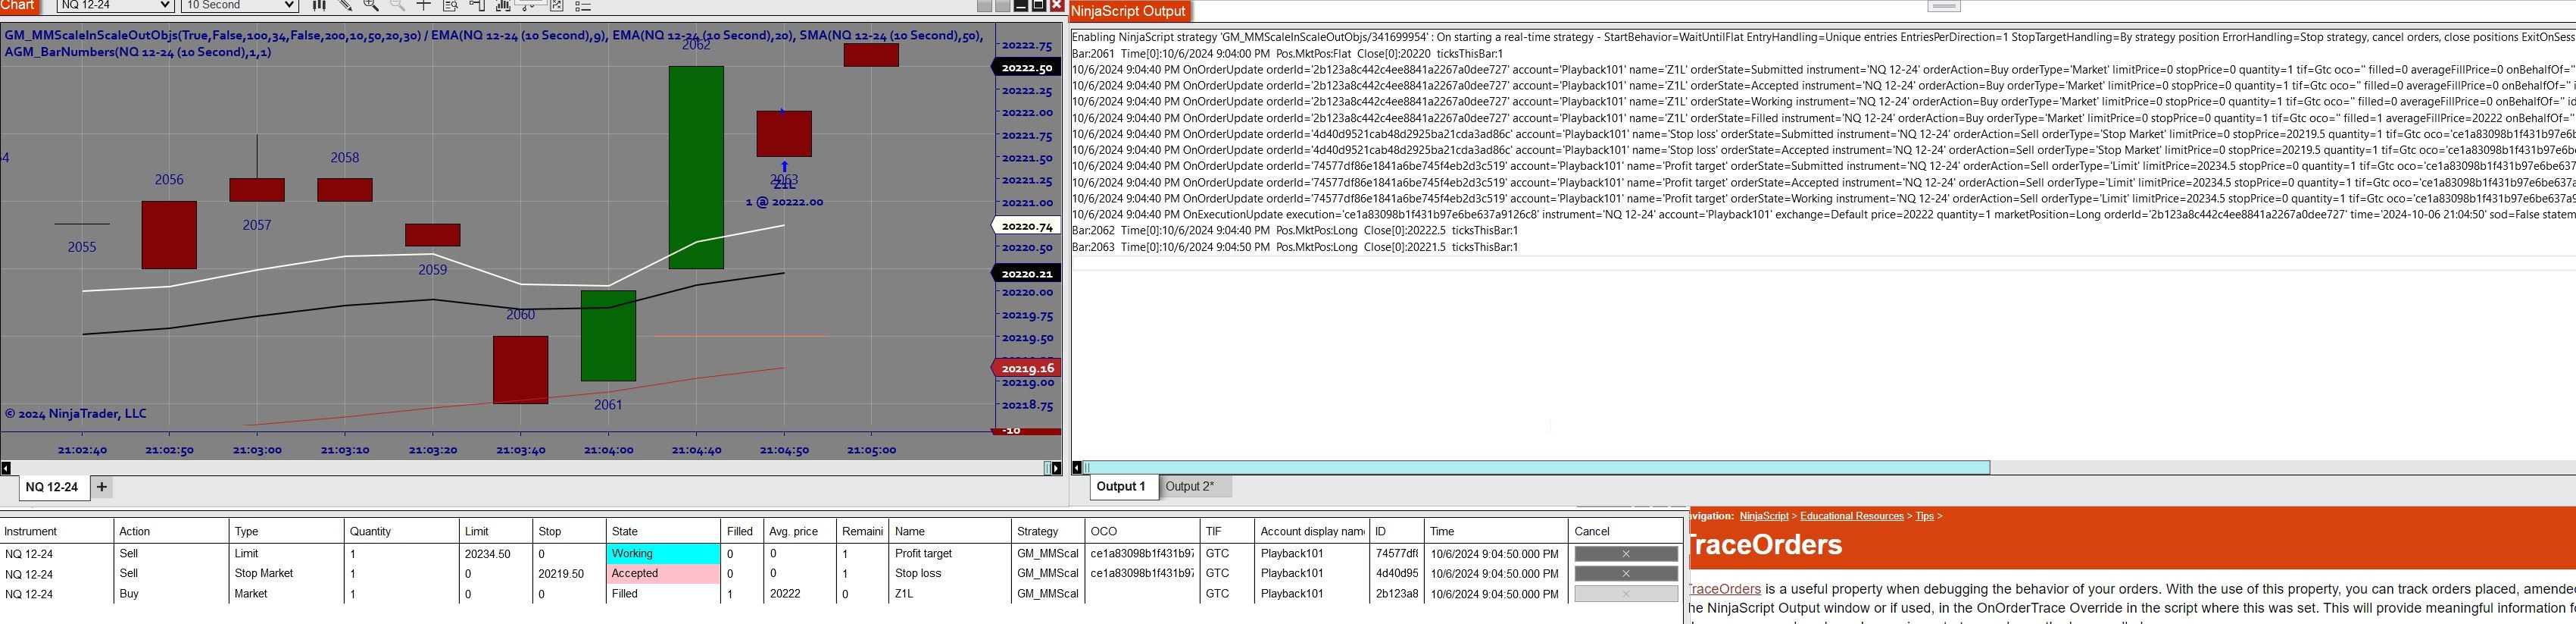Image resolution: width=2576 pixels, height=624 pixels.
Task: Click the Stop loss name cell
Action: click(949, 574)
